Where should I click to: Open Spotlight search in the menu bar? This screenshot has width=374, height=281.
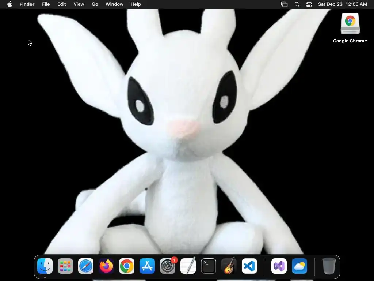click(297, 4)
